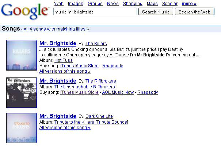Open Tribute to the Killers [Tribute Sounds] album
Viewport: 221px width, 148px height.
(91, 122)
